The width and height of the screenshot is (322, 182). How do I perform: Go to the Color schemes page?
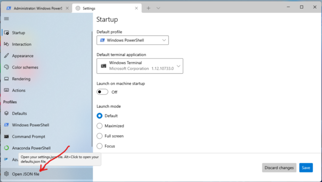click(x=46, y=67)
